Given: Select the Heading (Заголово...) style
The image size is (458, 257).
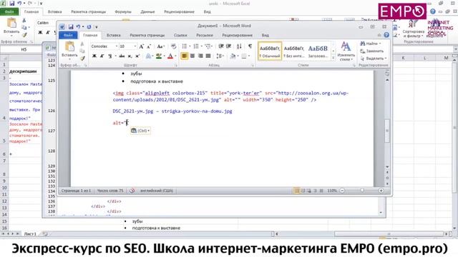Looking at the screenshot, I should click(318, 51).
